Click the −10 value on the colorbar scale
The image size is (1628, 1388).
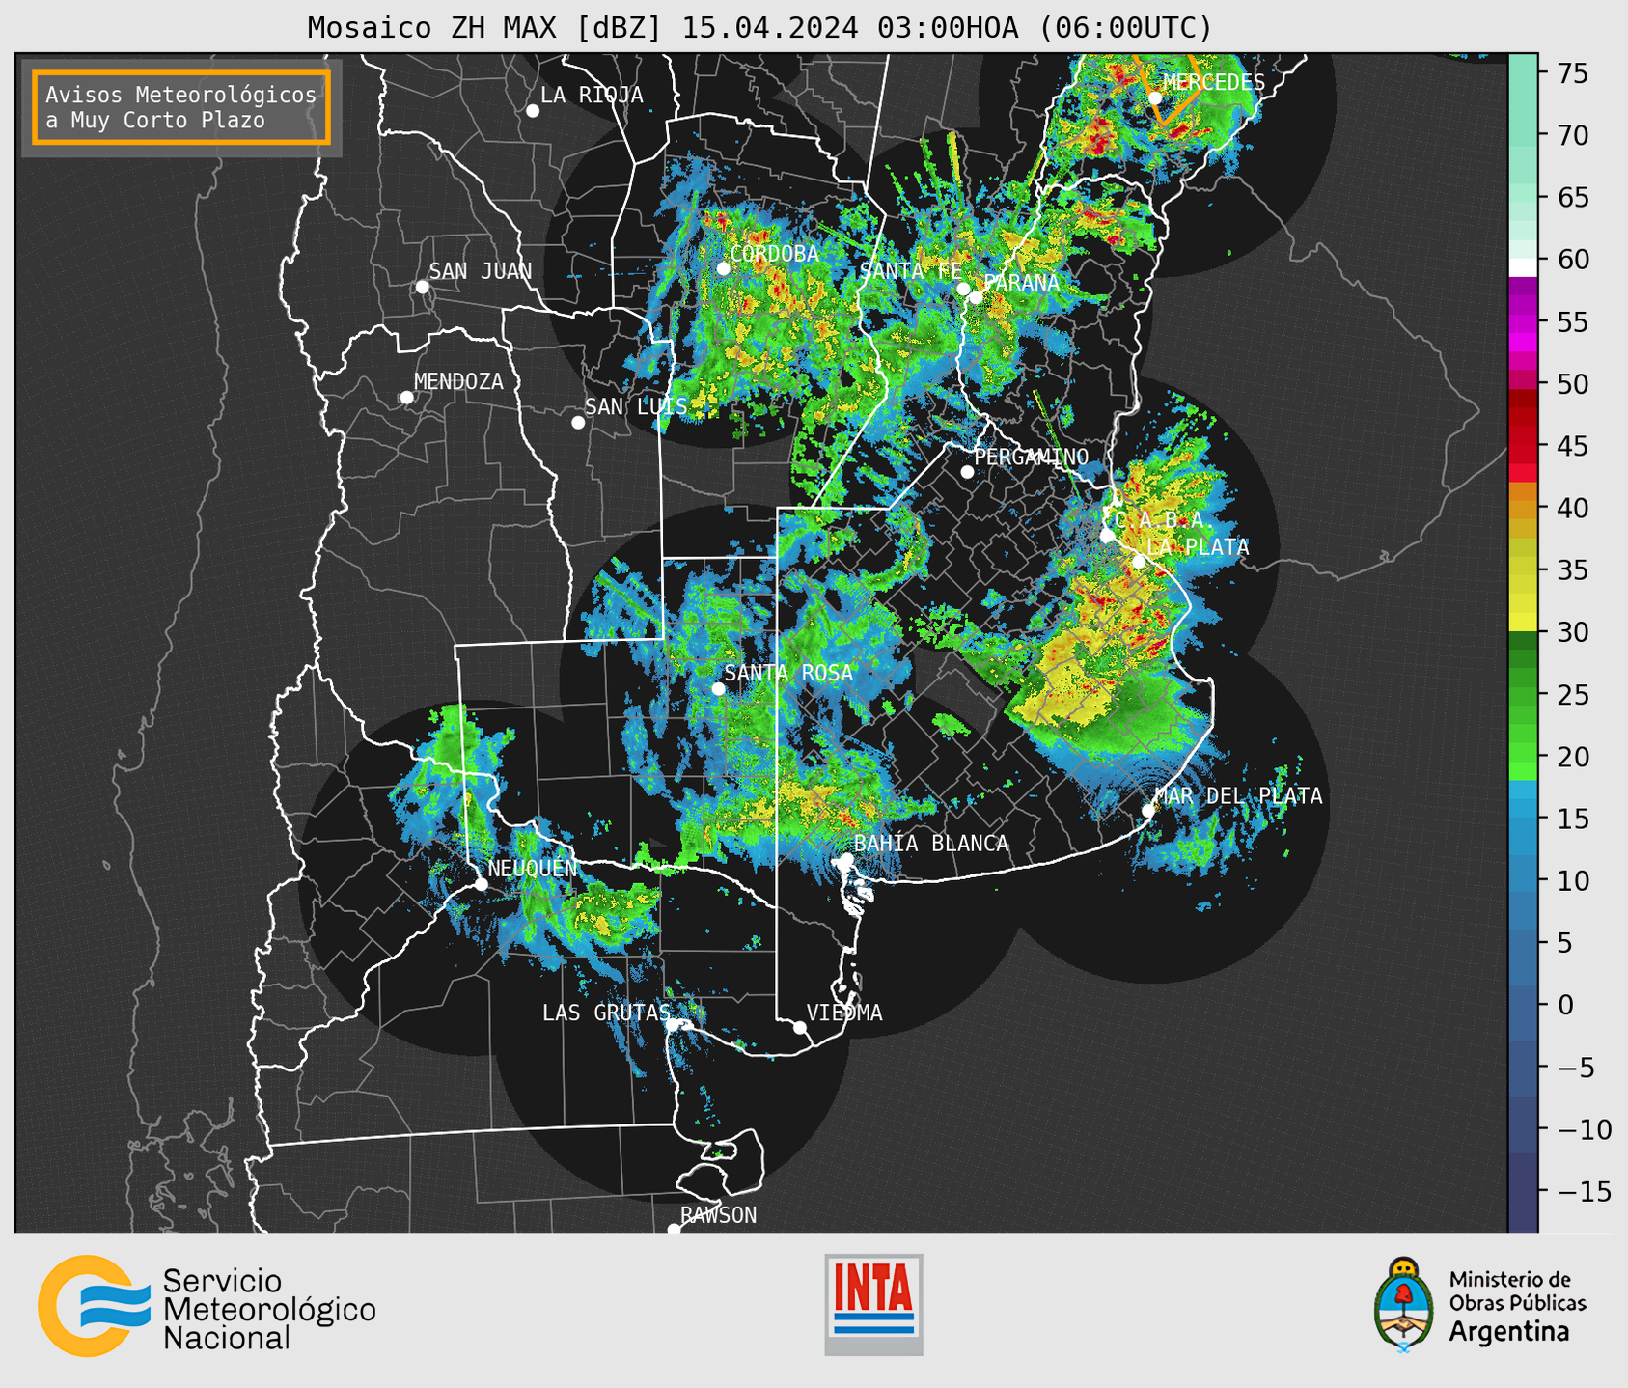point(1584,1129)
